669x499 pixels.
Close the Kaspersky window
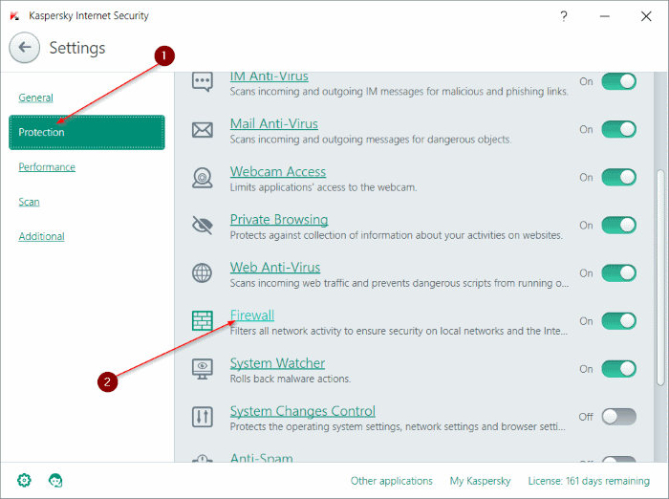click(x=646, y=16)
